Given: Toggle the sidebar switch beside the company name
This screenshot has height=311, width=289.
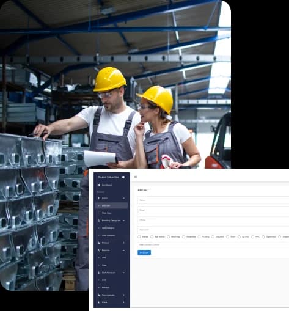Looking at the screenshot, I should coord(123,177).
